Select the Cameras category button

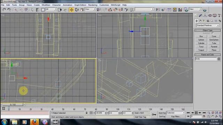[208, 21]
